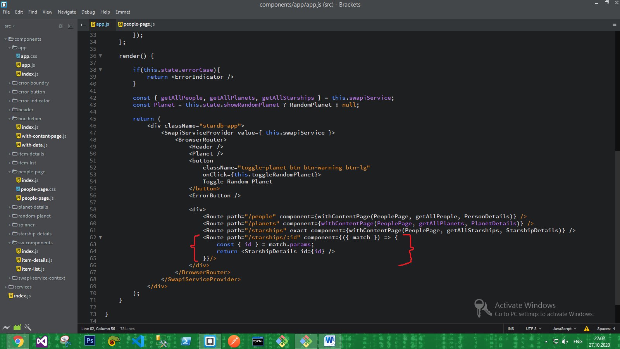Image resolution: width=620 pixels, height=349 pixels.
Task: Click the Live Preview lightning icon
Action: point(6,328)
